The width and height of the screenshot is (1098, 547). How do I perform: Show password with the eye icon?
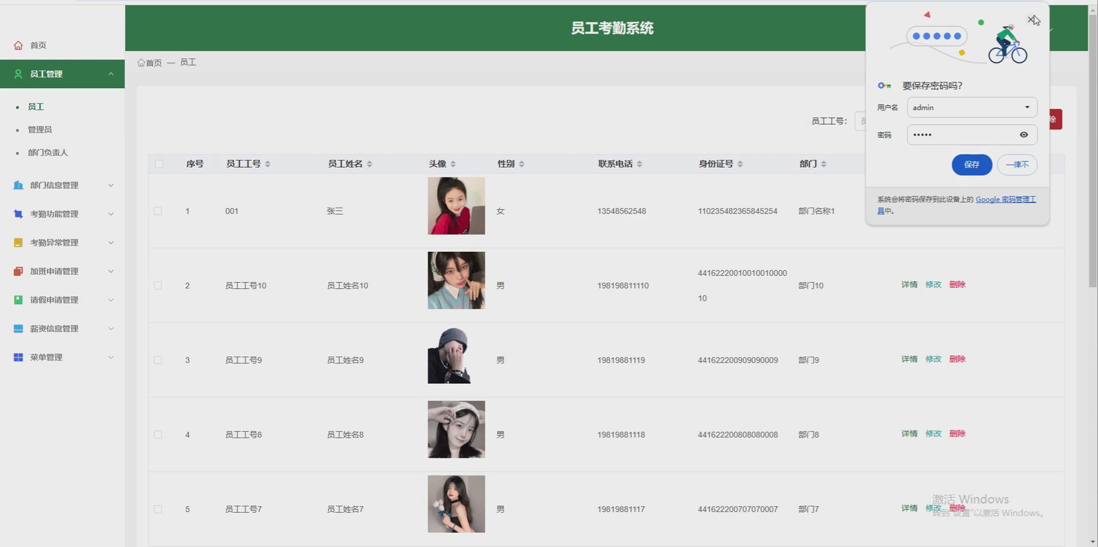tap(1024, 135)
